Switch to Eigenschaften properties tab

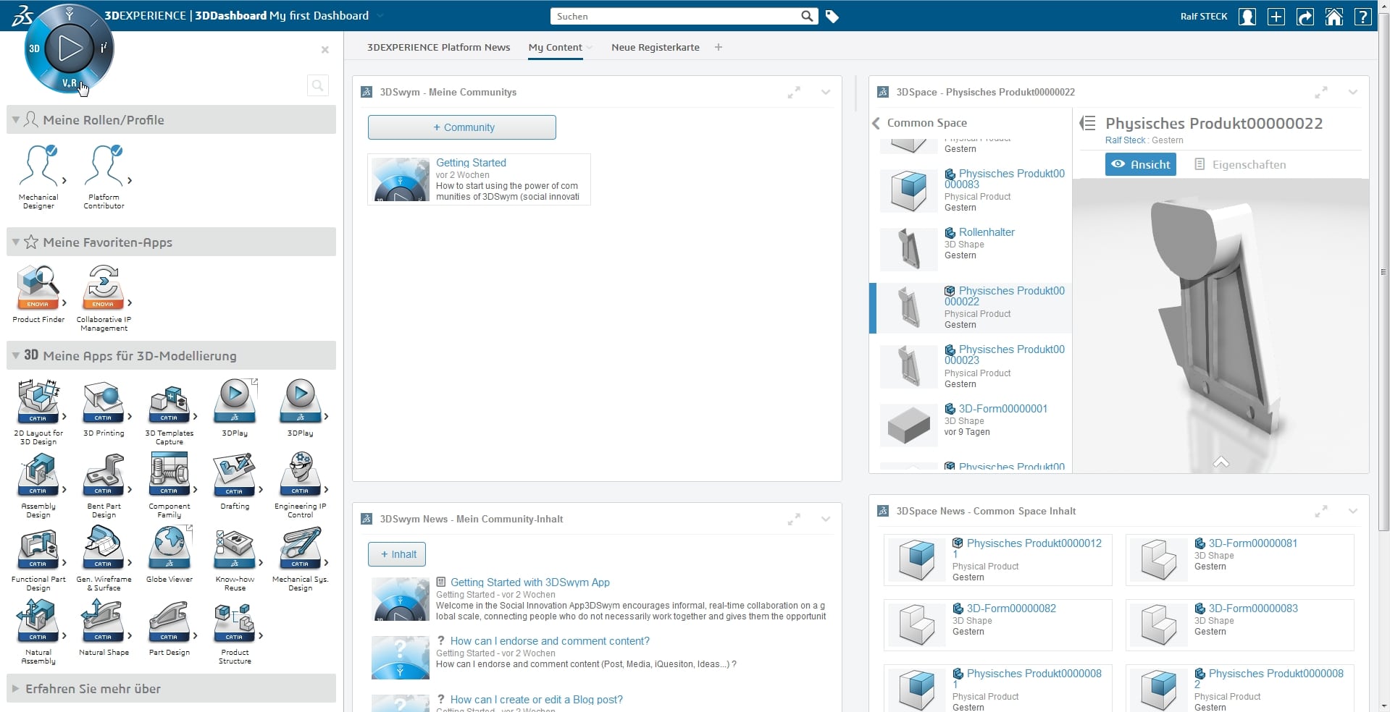coord(1240,164)
